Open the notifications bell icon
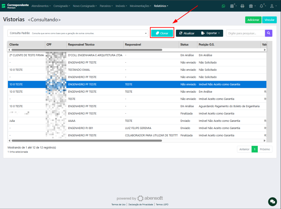The height and width of the screenshot is (209, 281). 262,6
